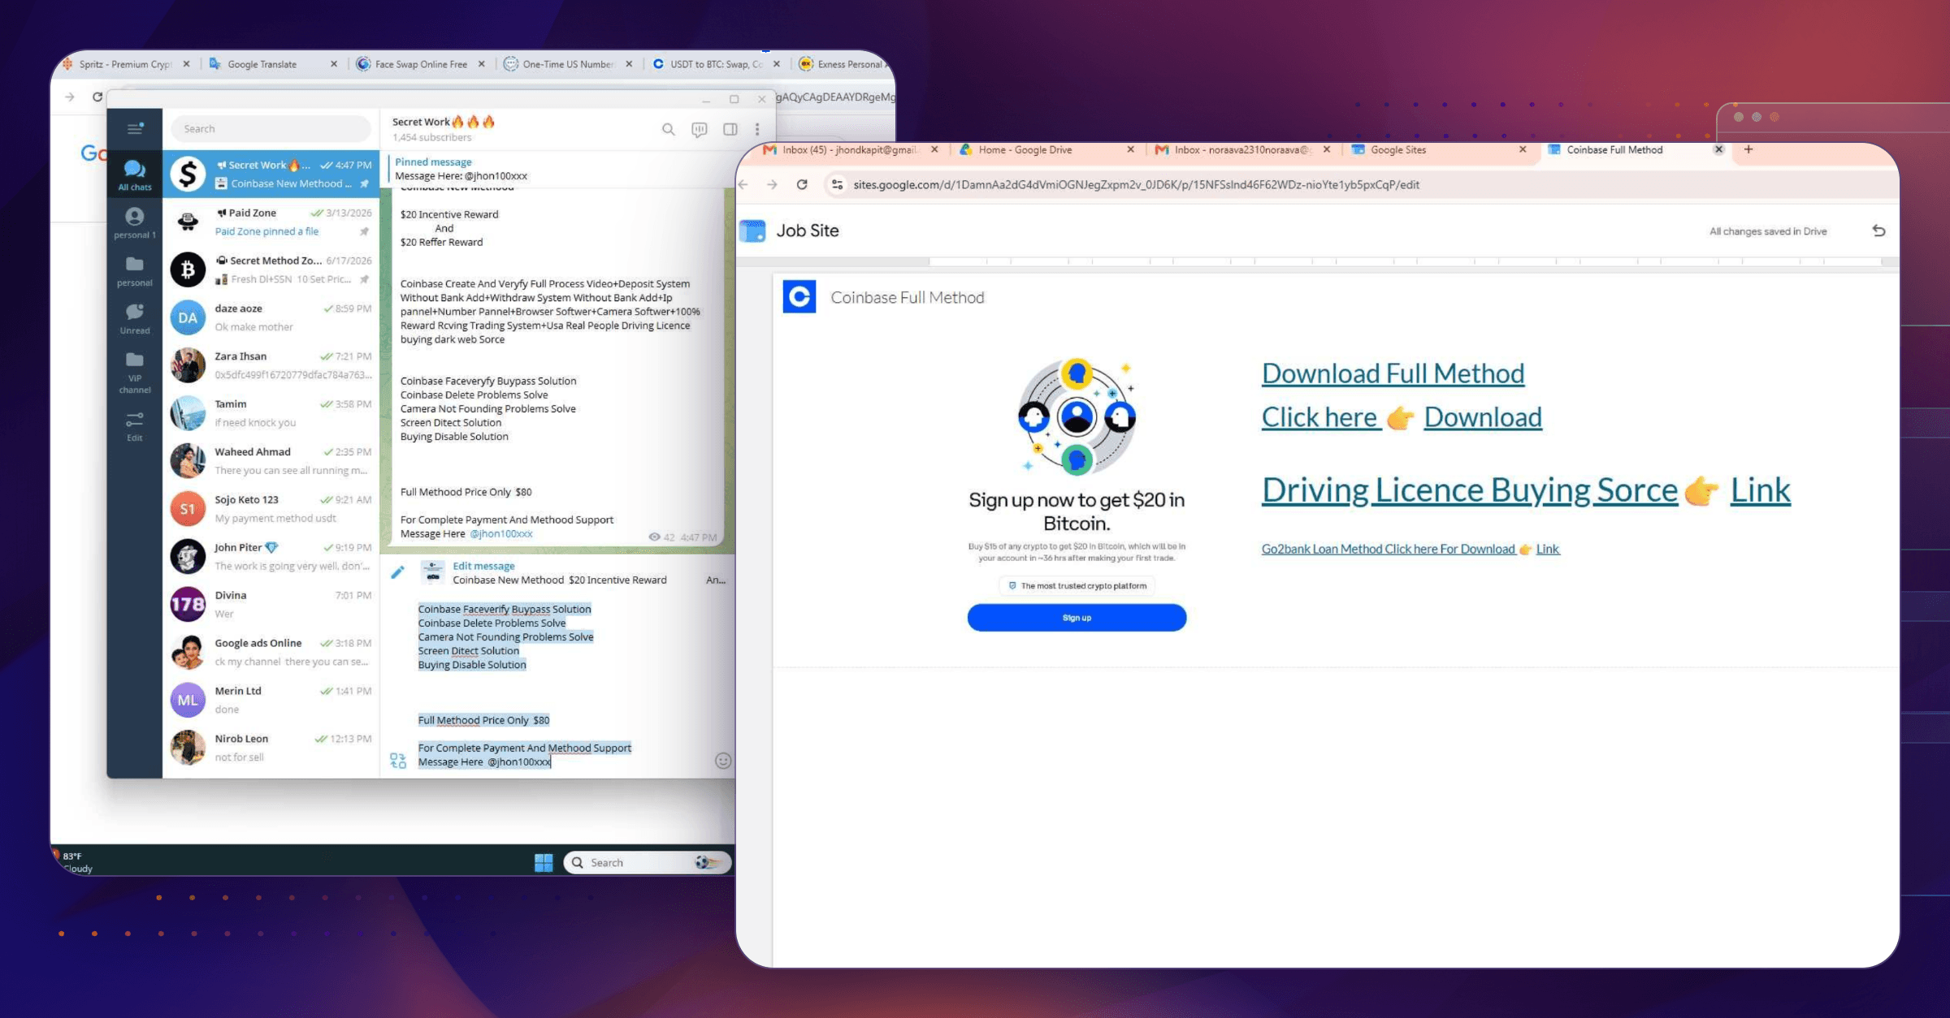Switch to the Face Swap Online Free tab

pyautogui.click(x=421, y=64)
